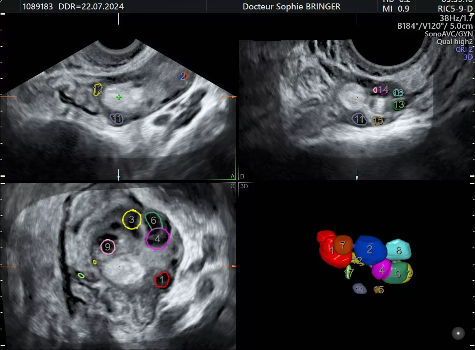Click follicle 12 outline in panel A

[98, 89]
